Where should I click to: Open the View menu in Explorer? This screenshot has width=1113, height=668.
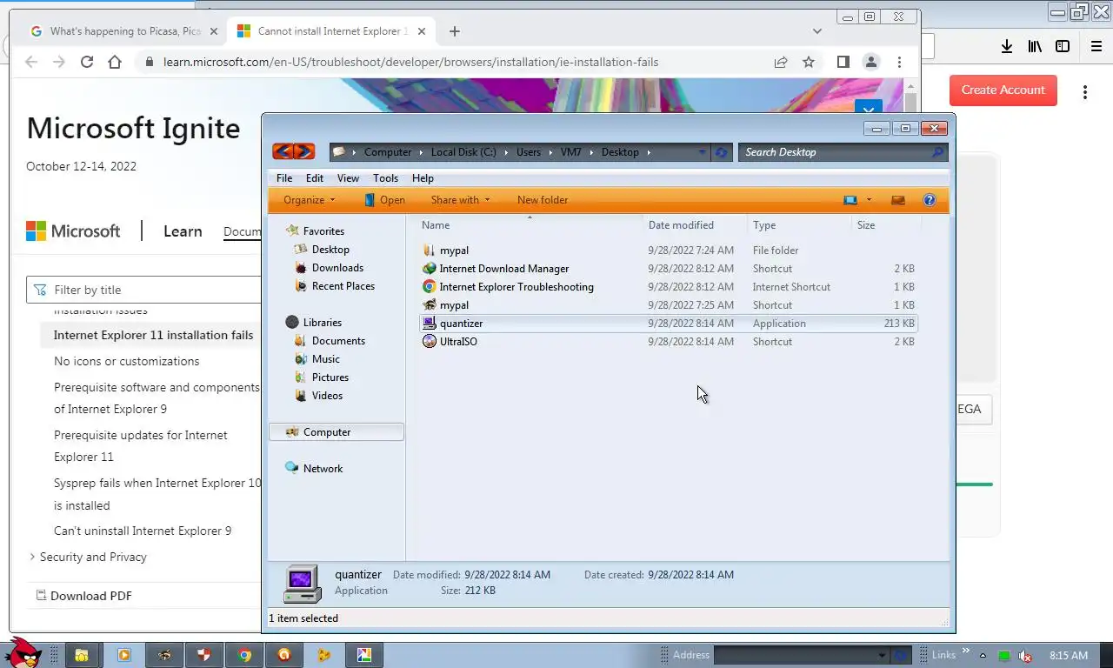point(348,178)
